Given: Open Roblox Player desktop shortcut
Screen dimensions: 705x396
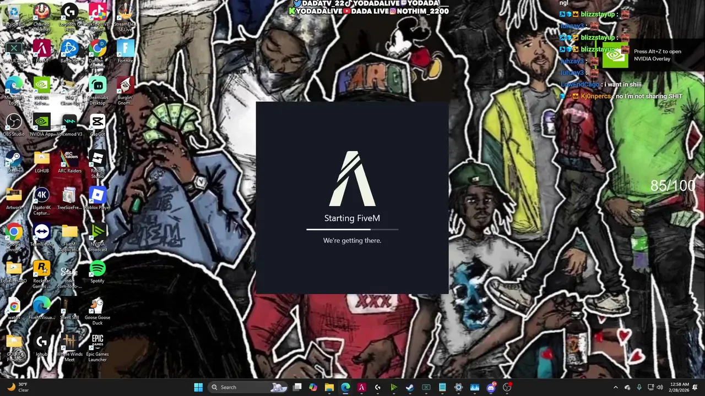Looking at the screenshot, I should coord(97,199).
